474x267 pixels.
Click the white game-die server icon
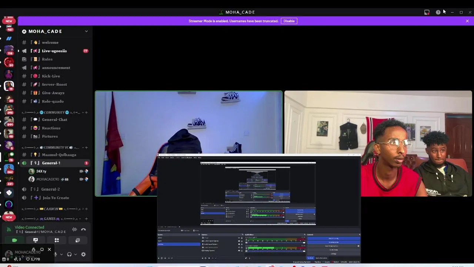9,192
